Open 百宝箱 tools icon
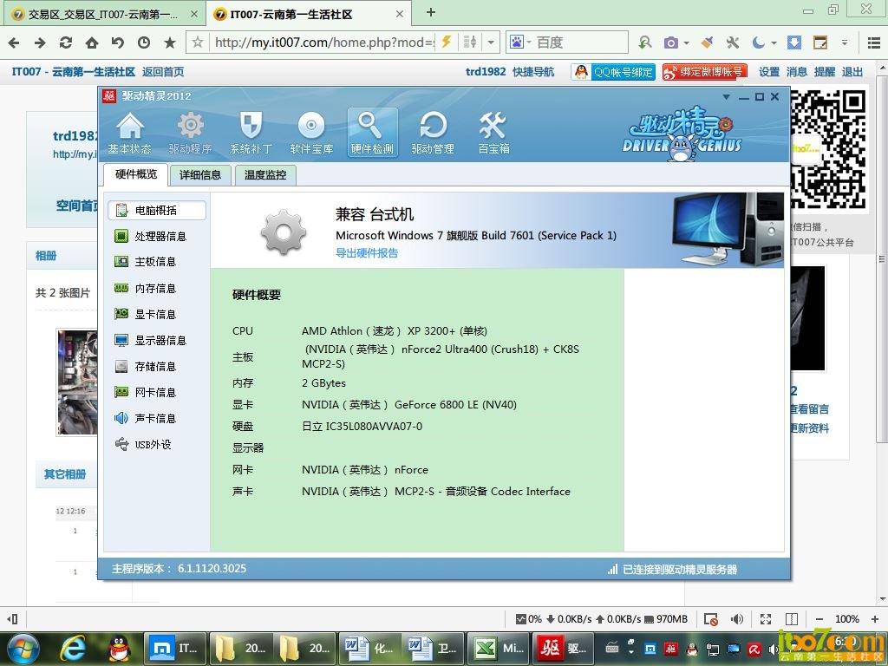Viewport: 888px width, 666px height. pos(493,133)
